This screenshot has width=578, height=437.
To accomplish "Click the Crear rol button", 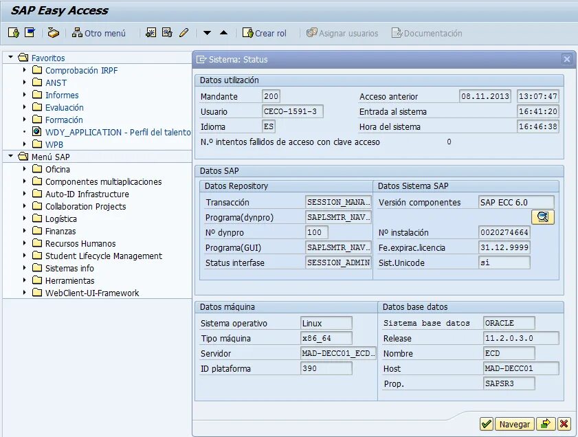I will coord(265,33).
